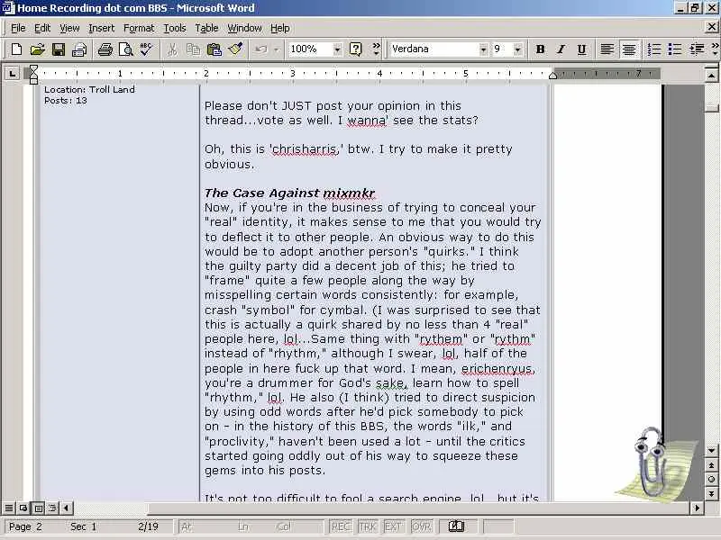Open the undo history dropdown arrow
721x540 pixels.
(x=277, y=49)
